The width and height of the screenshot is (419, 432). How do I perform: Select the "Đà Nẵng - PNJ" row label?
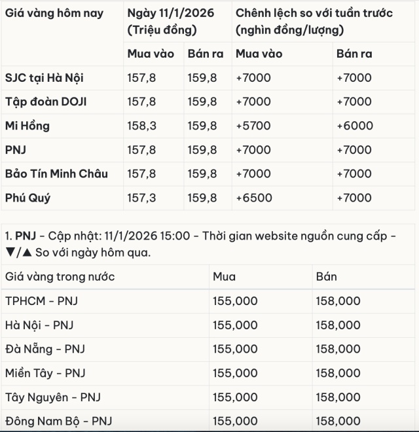45,349
